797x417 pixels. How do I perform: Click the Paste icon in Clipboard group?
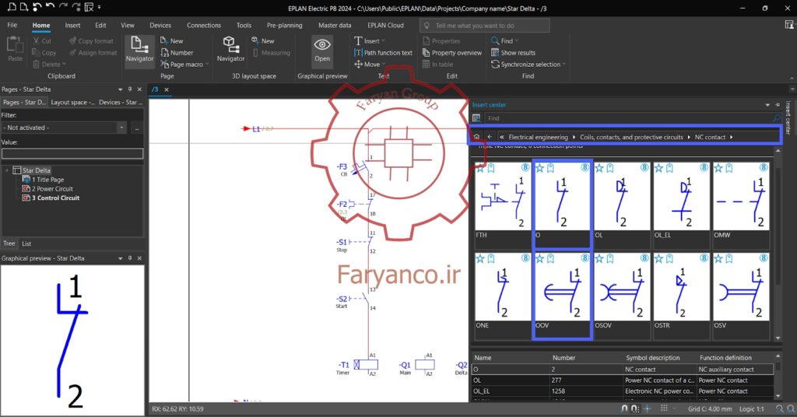click(x=15, y=46)
